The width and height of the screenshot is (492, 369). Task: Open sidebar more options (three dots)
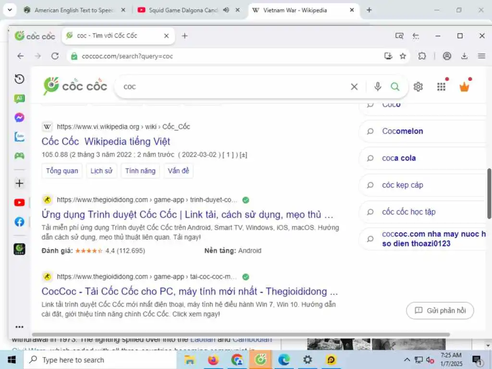19,327
